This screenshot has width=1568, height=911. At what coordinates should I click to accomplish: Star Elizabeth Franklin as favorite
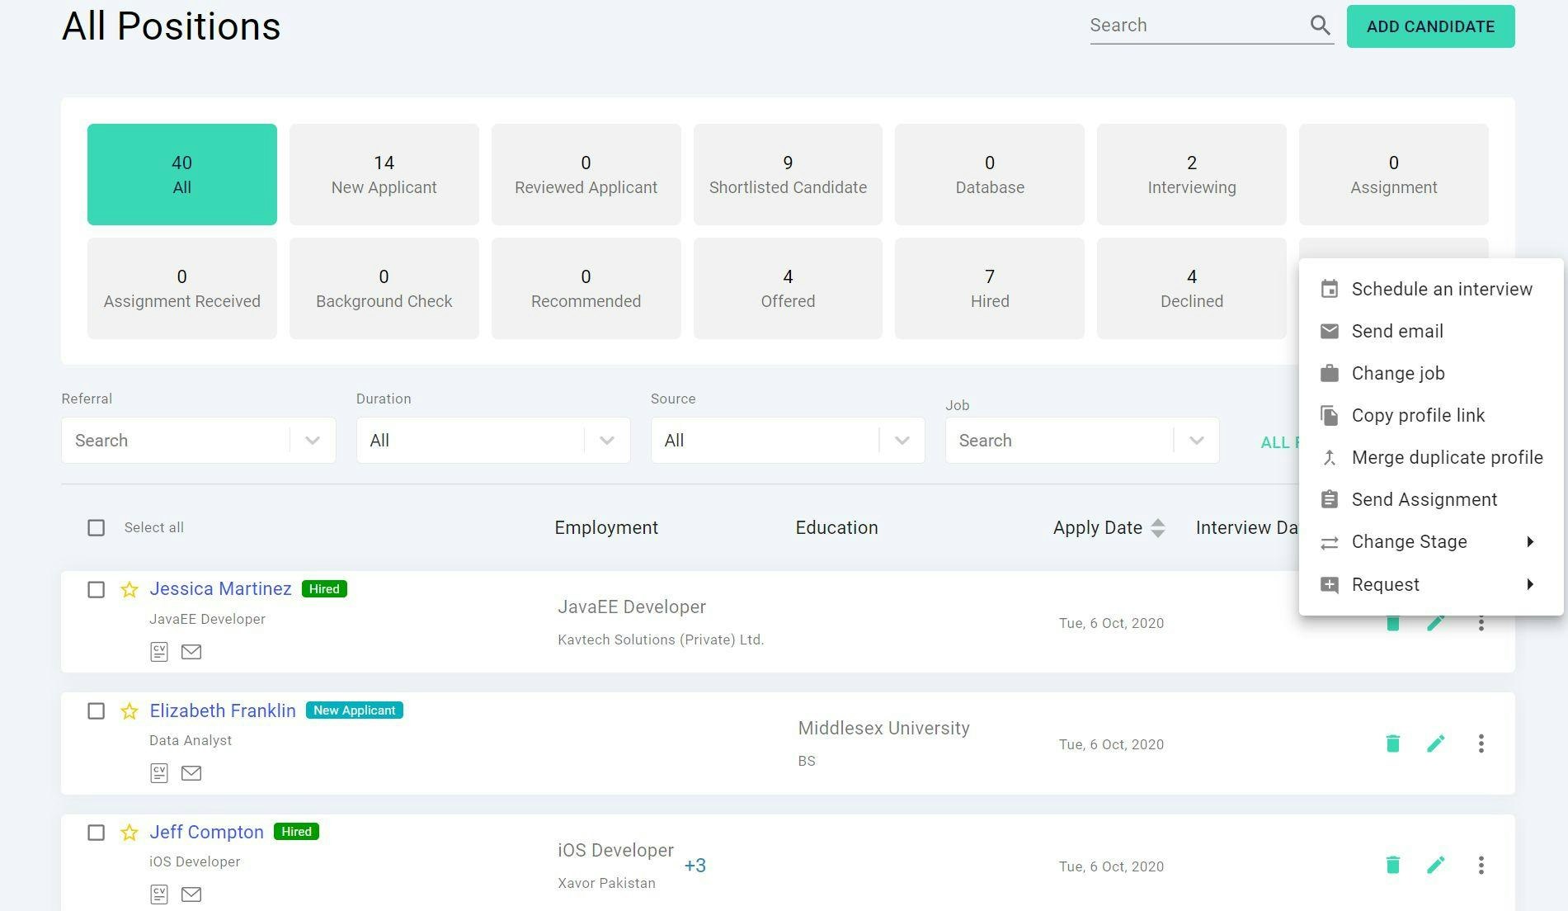[x=129, y=710]
